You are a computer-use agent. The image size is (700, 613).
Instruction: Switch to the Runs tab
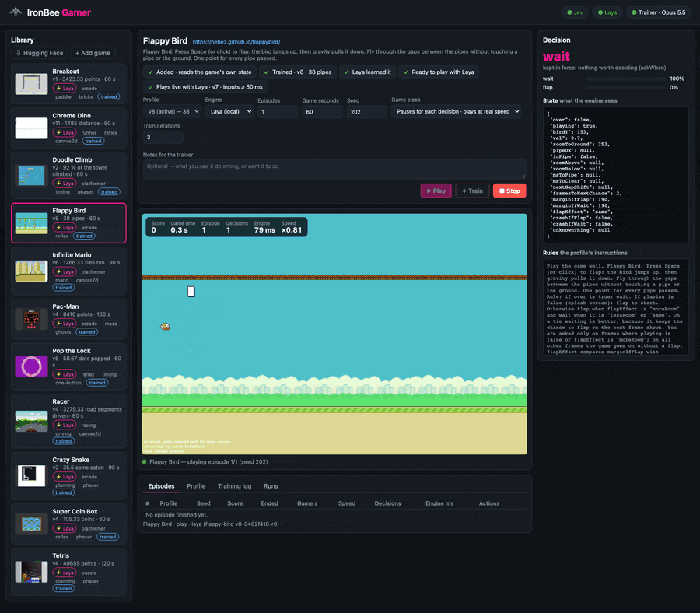(271, 486)
